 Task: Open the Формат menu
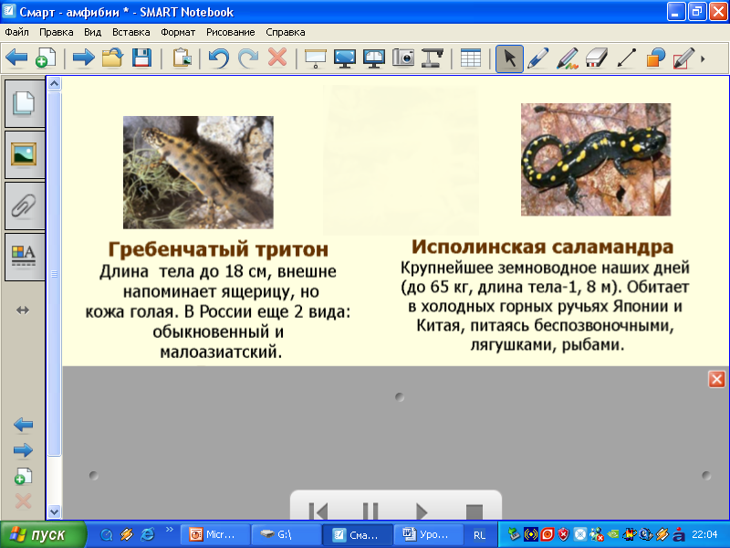(178, 32)
